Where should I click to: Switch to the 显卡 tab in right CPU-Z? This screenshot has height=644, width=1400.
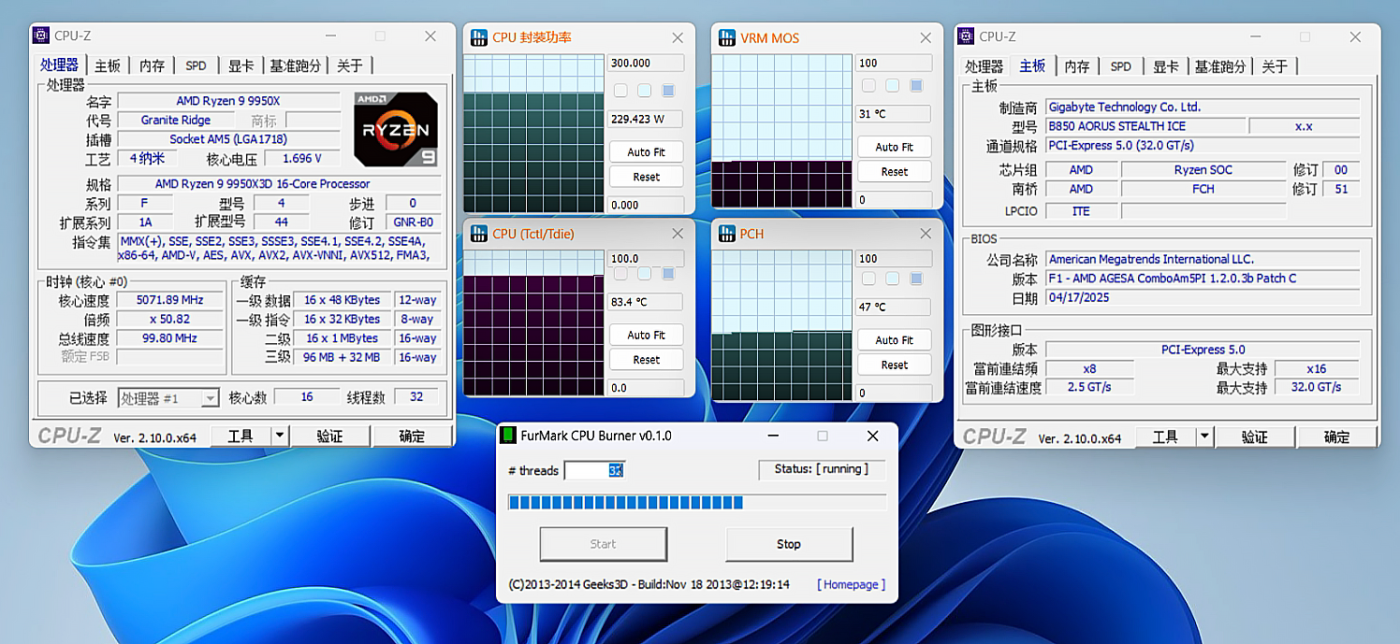point(1165,67)
